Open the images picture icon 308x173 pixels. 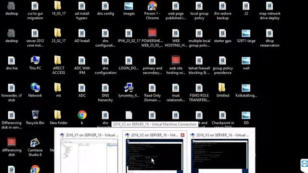click(129, 6)
